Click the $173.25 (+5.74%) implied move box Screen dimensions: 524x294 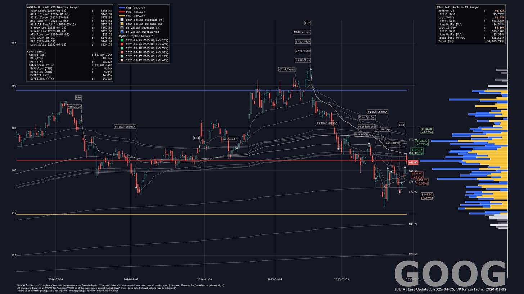[421, 143]
